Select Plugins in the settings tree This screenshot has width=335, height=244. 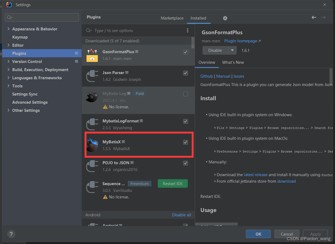coord(42,53)
